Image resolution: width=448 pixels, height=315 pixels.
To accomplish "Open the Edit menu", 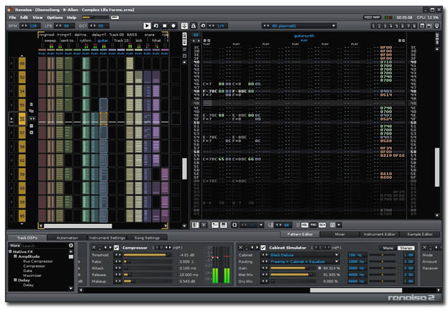I will tap(24, 18).
